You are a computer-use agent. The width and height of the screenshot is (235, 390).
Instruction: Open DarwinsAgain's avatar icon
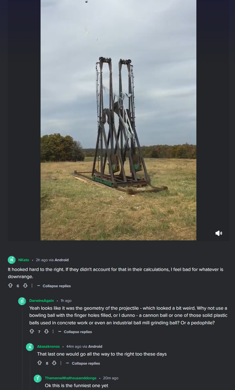tap(22, 301)
